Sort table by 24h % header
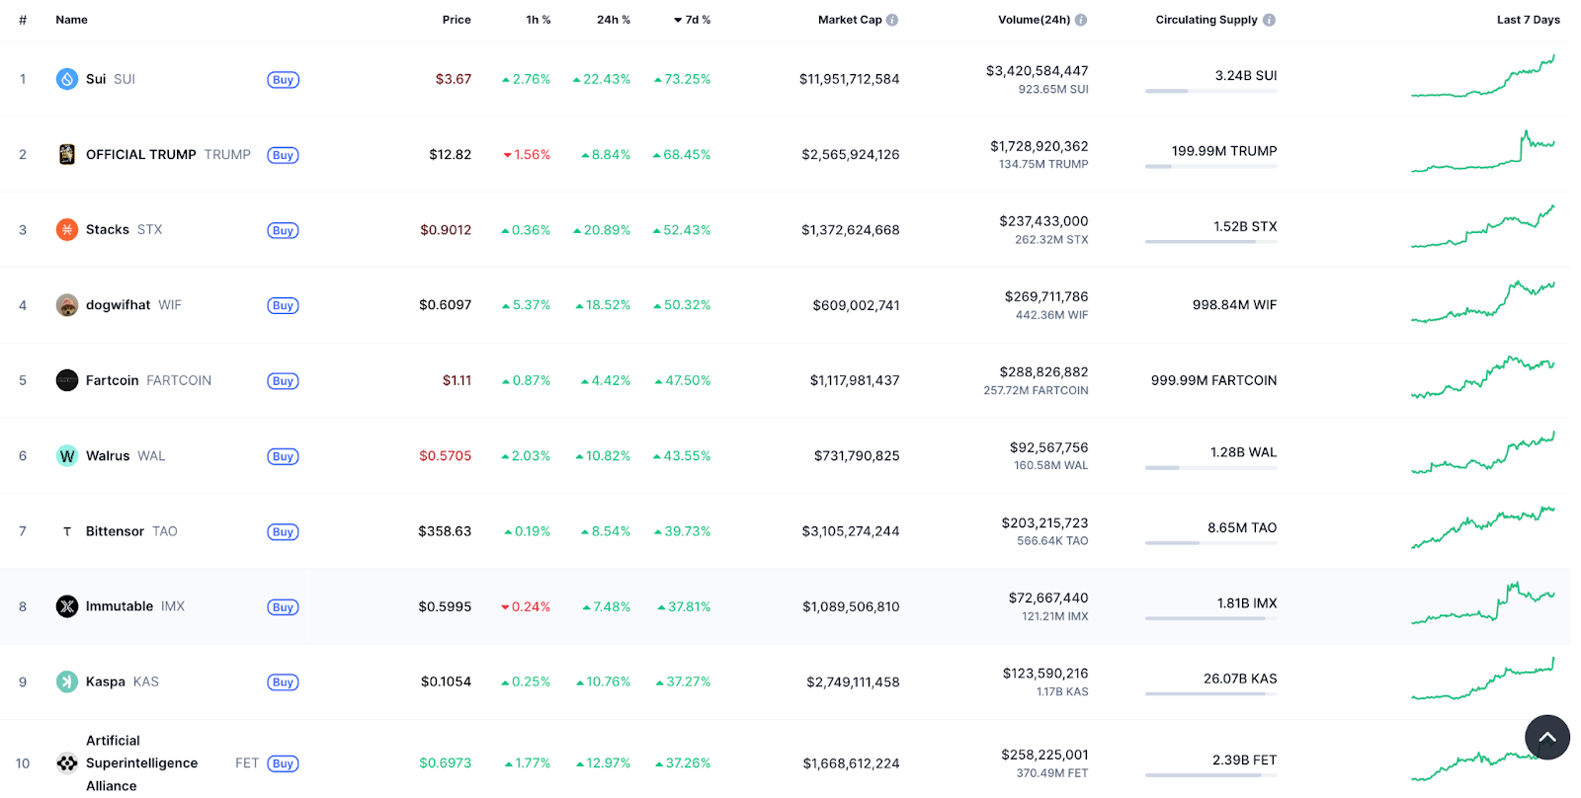Viewport: 1581px width, 798px height. pos(613,20)
